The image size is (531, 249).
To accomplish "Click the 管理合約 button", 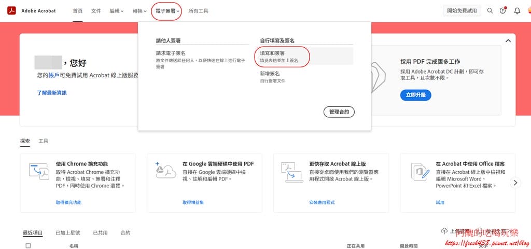I will pos(339,112).
